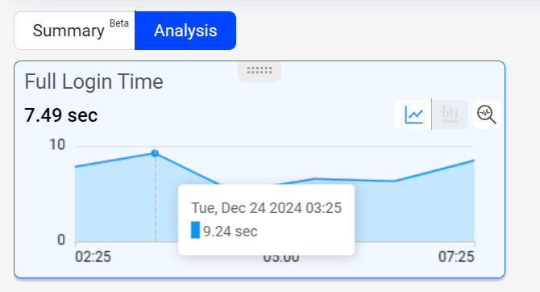Click the 9.24 sec tooltip value
Screen dimensions: 540x292
[231, 232]
